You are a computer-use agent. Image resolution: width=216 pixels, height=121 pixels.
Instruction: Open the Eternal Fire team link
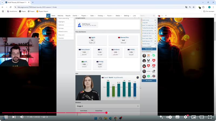(x=124, y=37)
